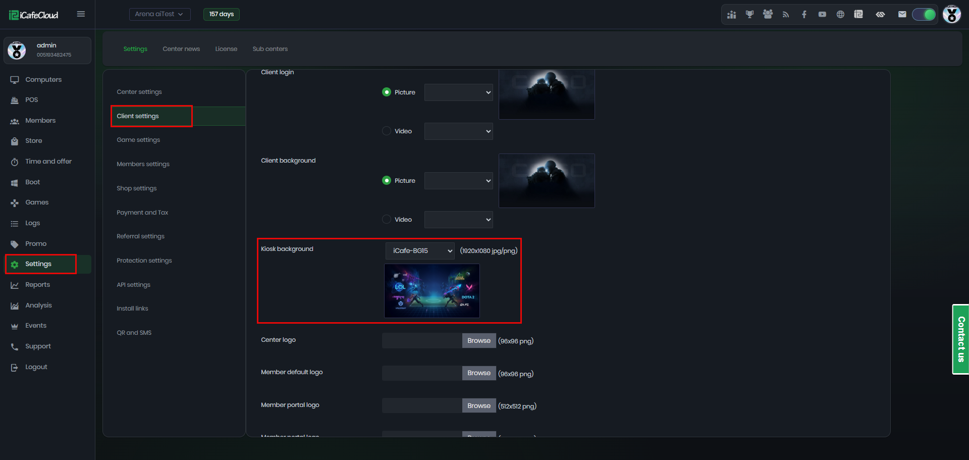Click the 157 days license badge

coord(222,14)
